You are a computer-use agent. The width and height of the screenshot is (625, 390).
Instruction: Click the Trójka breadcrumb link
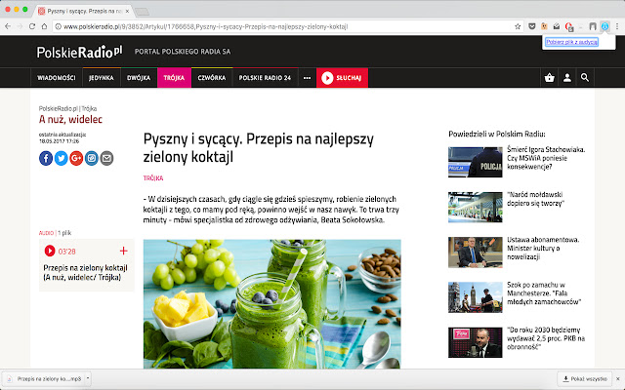point(89,108)
